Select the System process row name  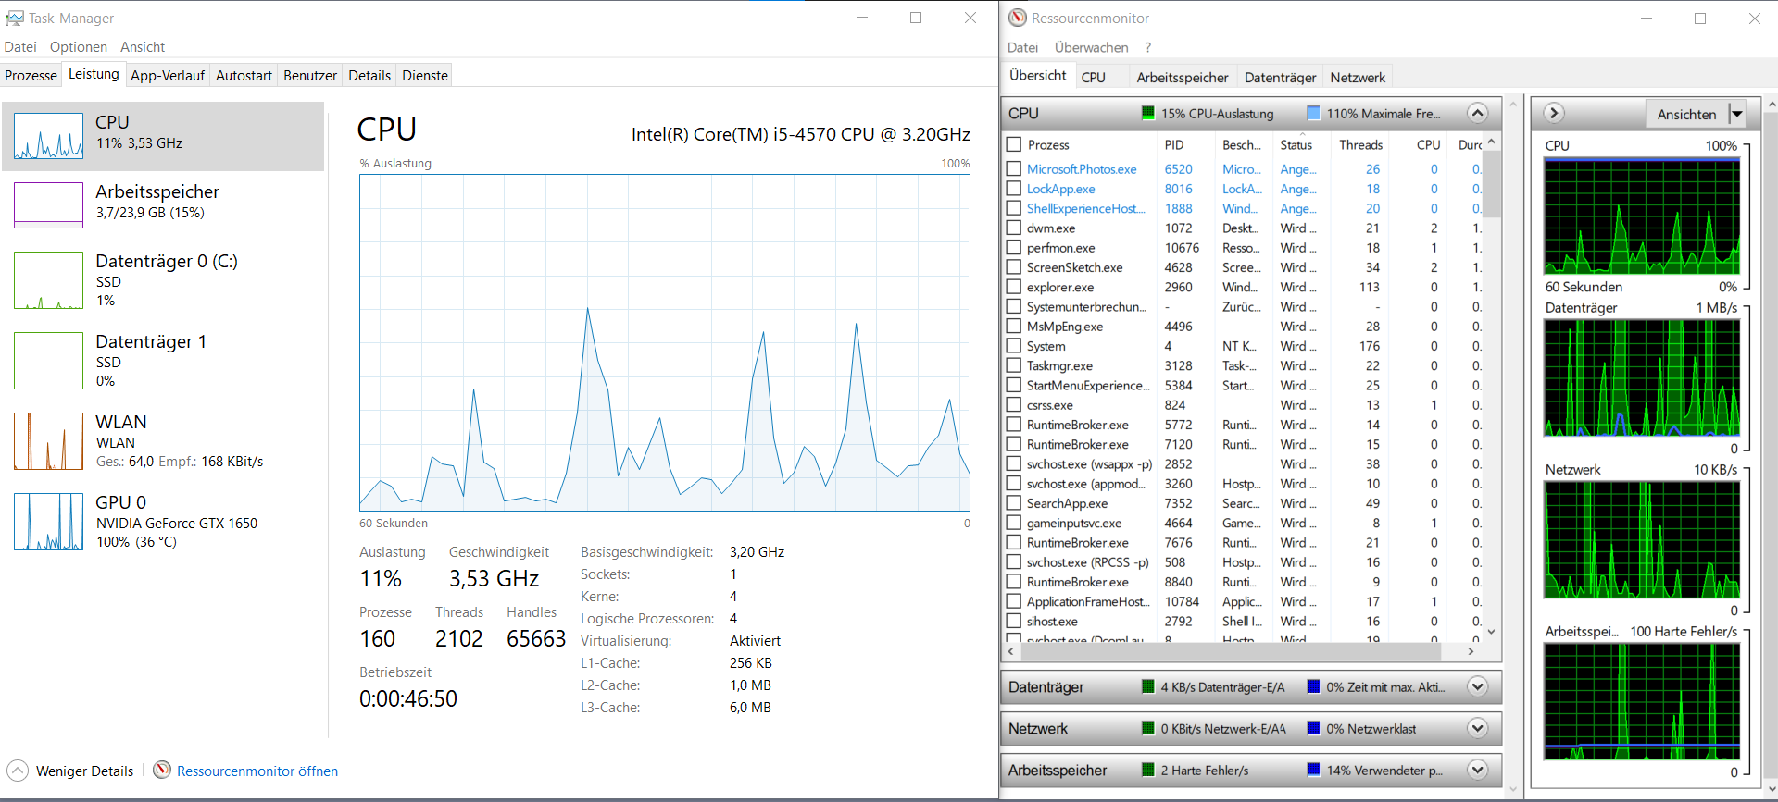coord(1046,346)
